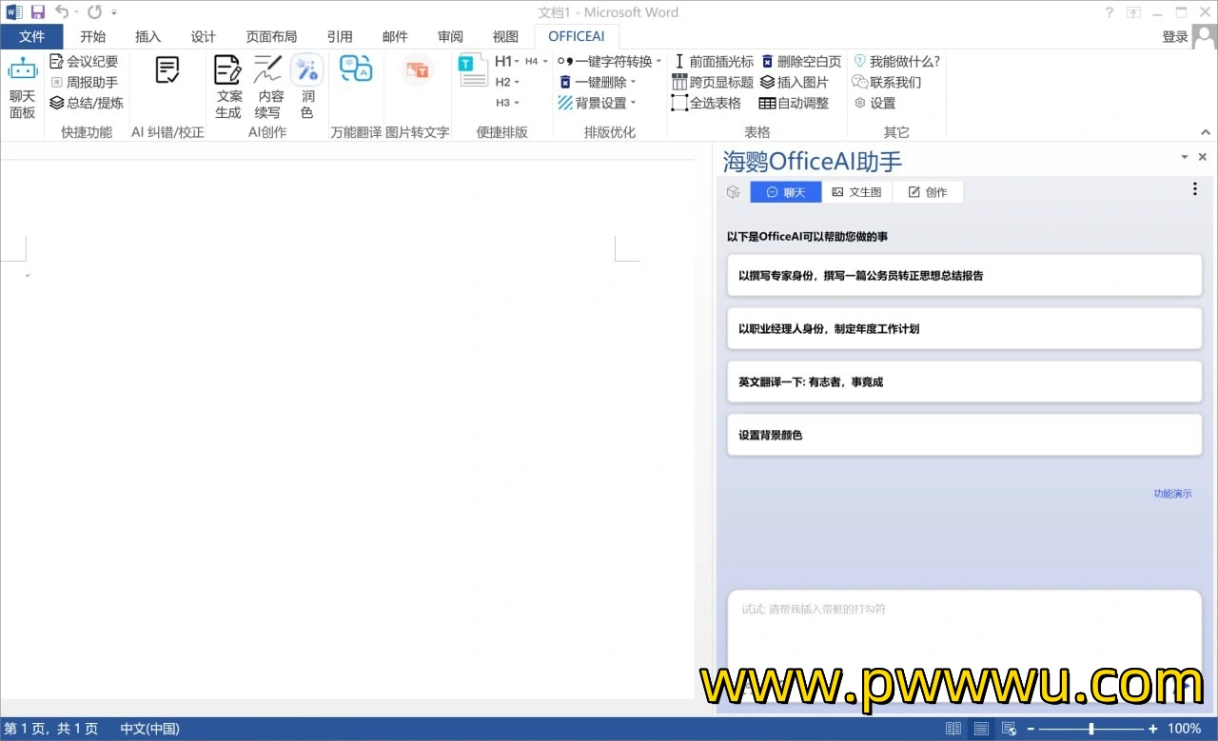Customize Quick Access Toolbar dropdown

114,13
